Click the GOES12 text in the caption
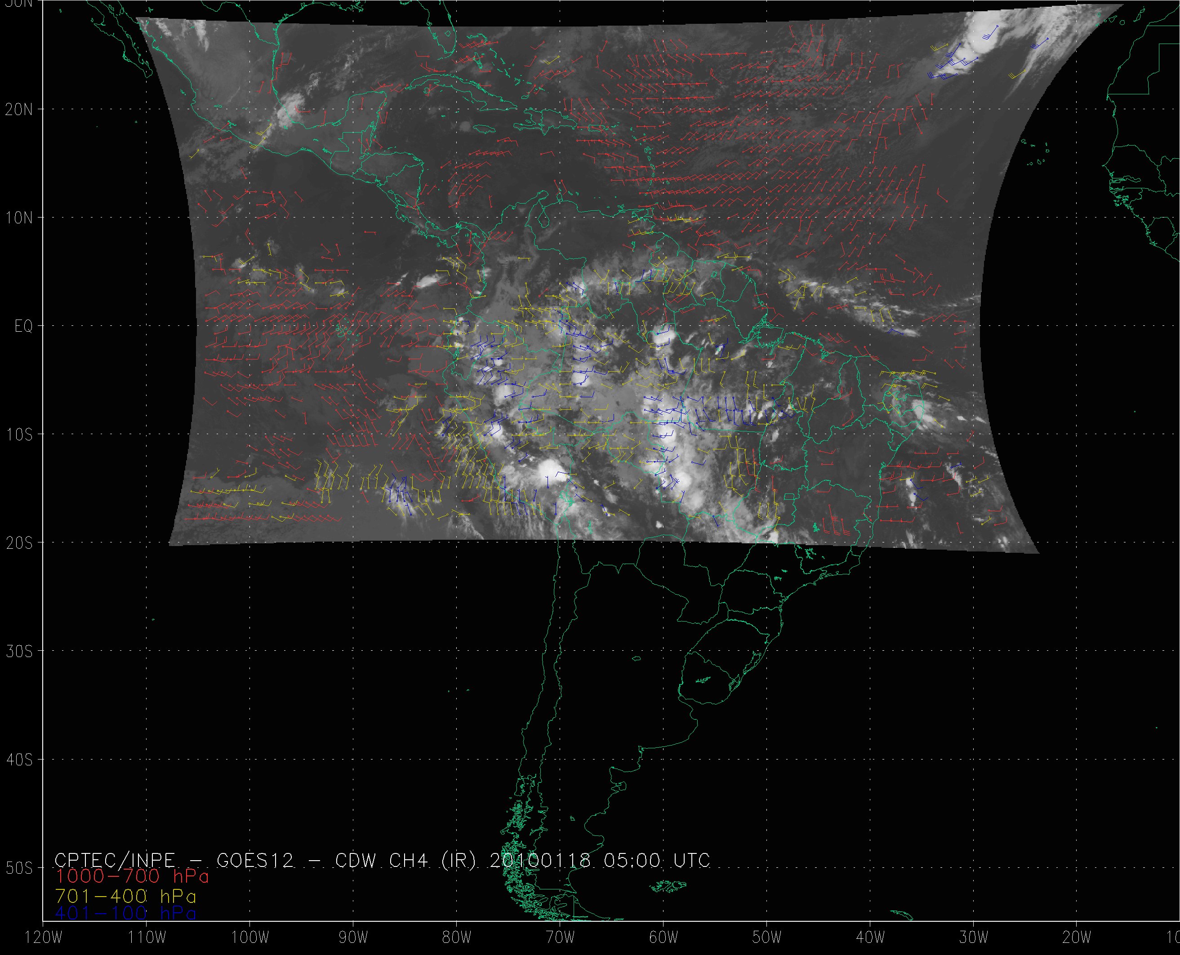The width and height of the screenshot is (1180, 955). coord(255,860)
